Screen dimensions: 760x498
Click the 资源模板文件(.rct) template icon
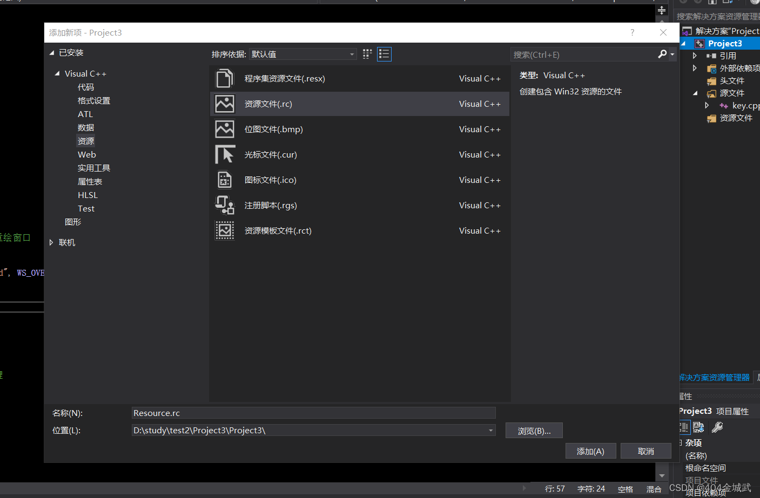pos(225,231)
